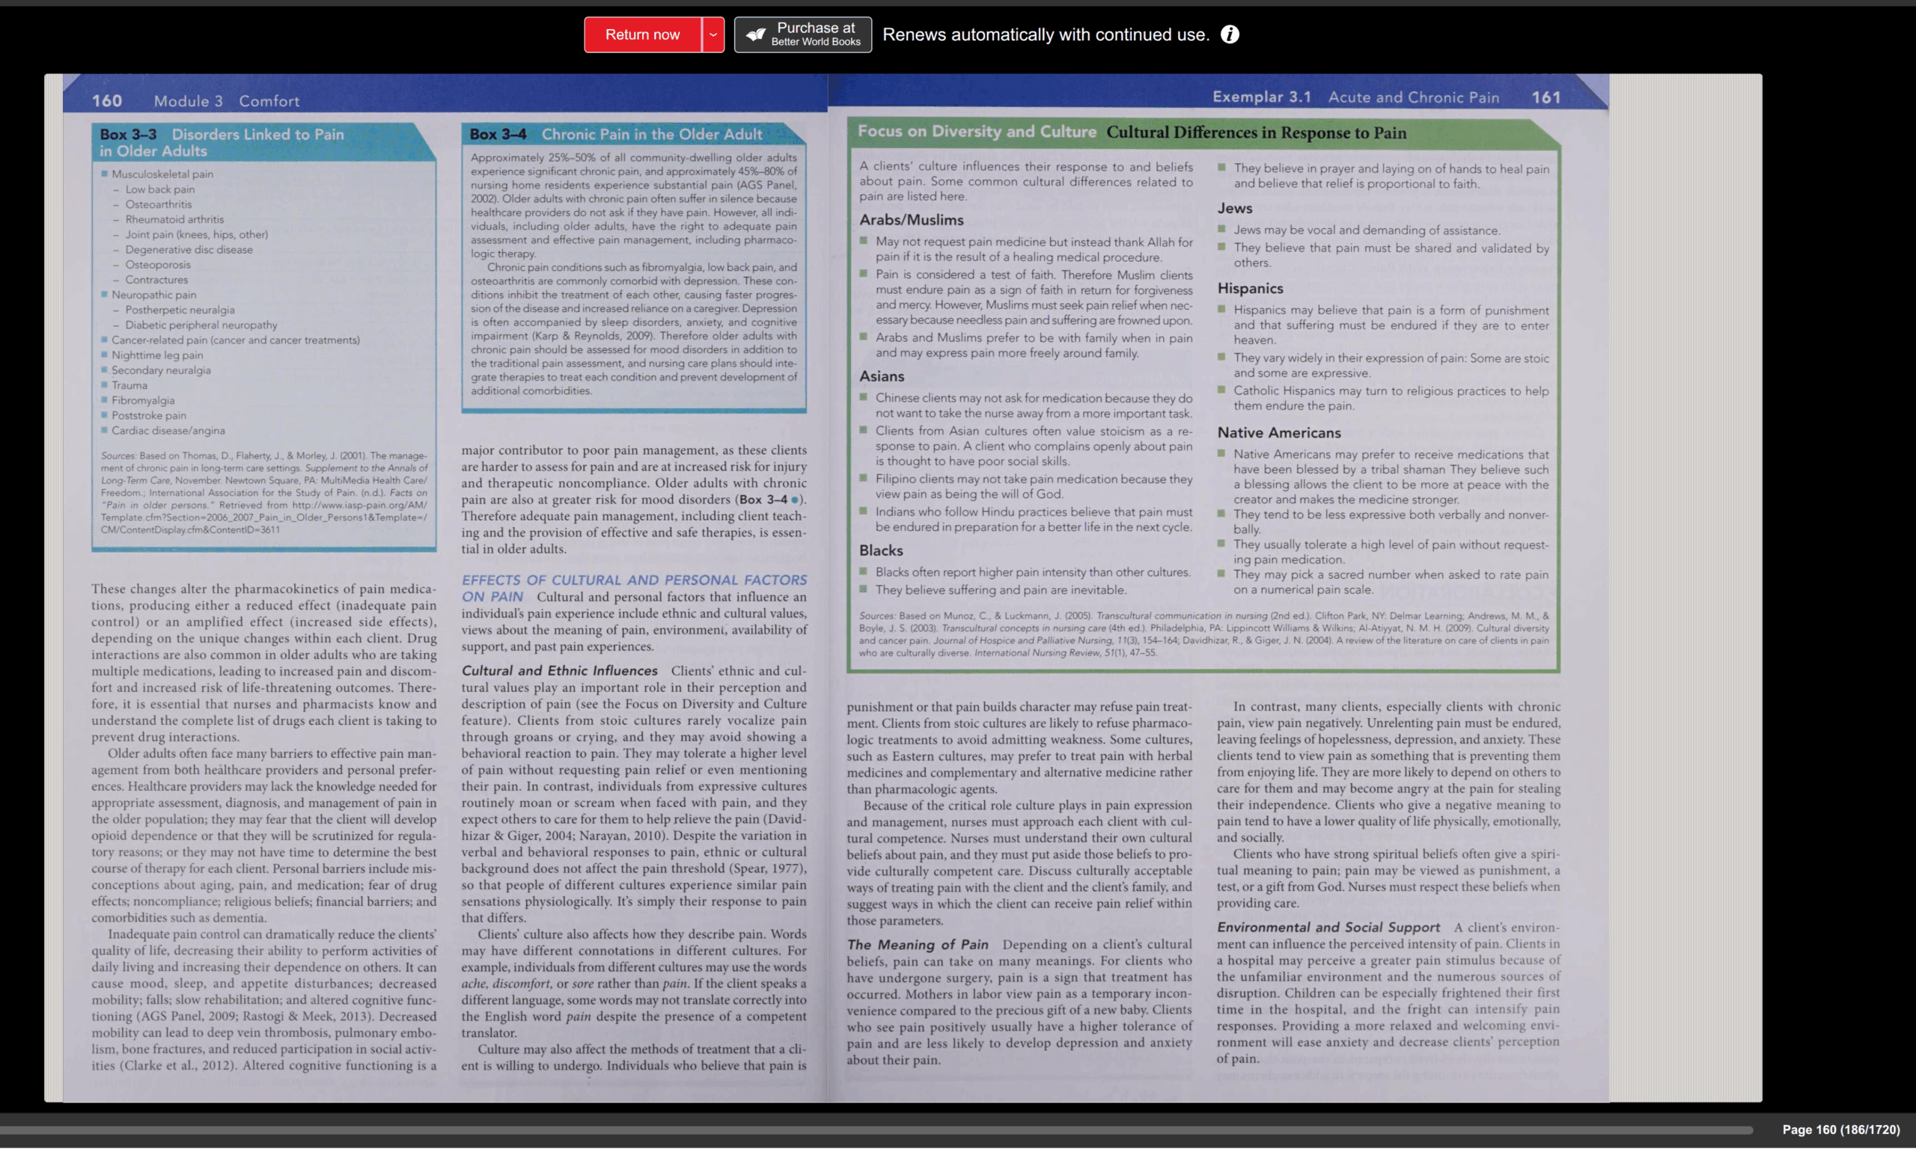Click the right-side page edge stack
Viewport: 1916px width, 1149px height.
(1685, 589)
